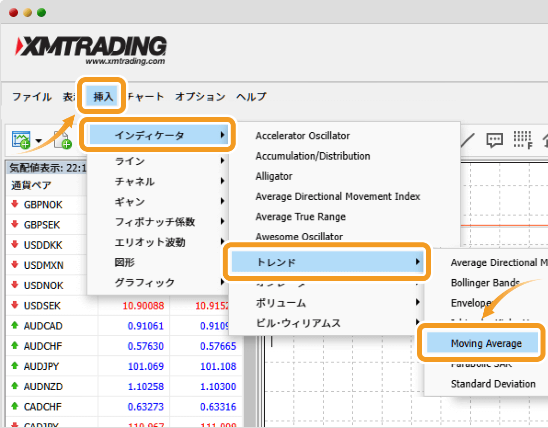Open the ヘルプ menu
The width and height of the screenshot is (548, 428).
251,97
